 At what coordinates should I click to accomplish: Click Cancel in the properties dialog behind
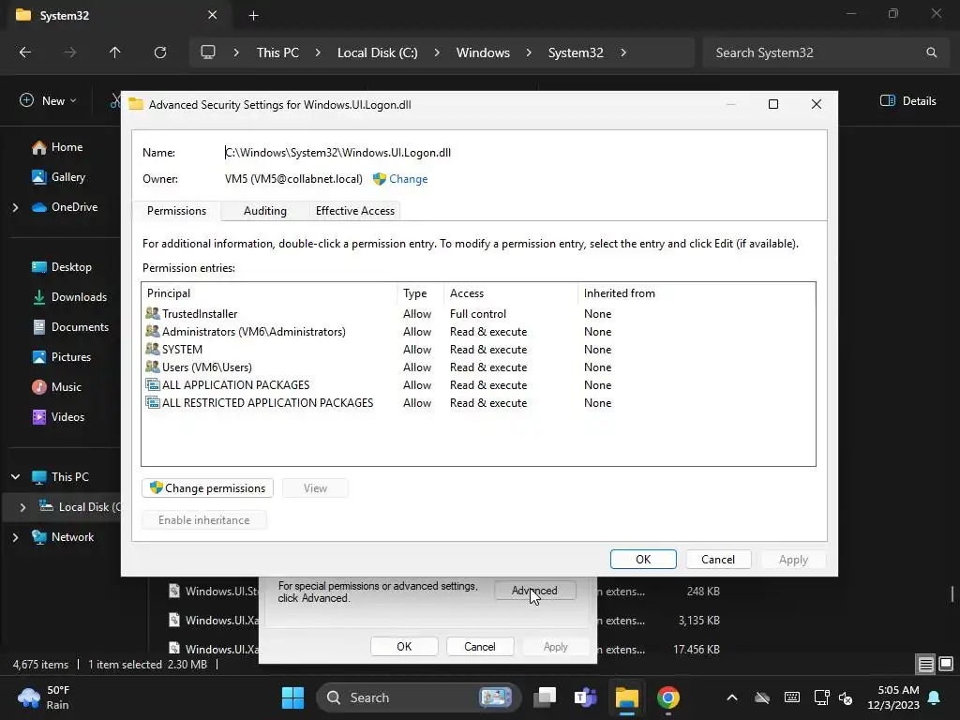[x=479, y=647]
